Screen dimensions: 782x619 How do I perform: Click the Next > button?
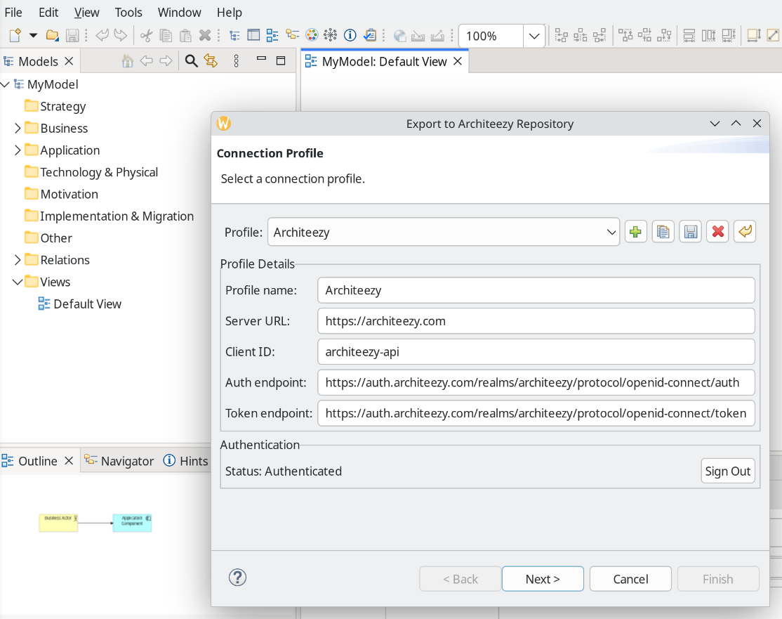543,579
